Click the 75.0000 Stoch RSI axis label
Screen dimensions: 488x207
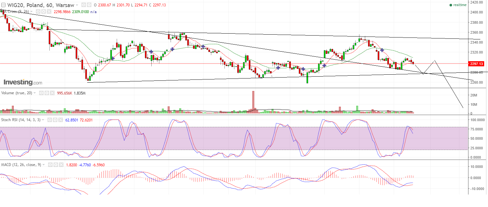(477, 129)
